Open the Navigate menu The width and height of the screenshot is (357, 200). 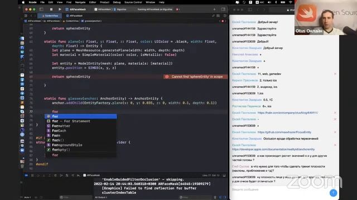click(x=80, y=2)
